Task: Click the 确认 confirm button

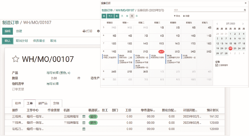Action: 8,41
